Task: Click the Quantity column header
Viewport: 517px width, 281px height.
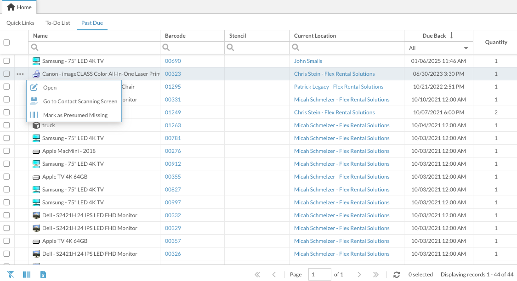Action: (495, 42)
